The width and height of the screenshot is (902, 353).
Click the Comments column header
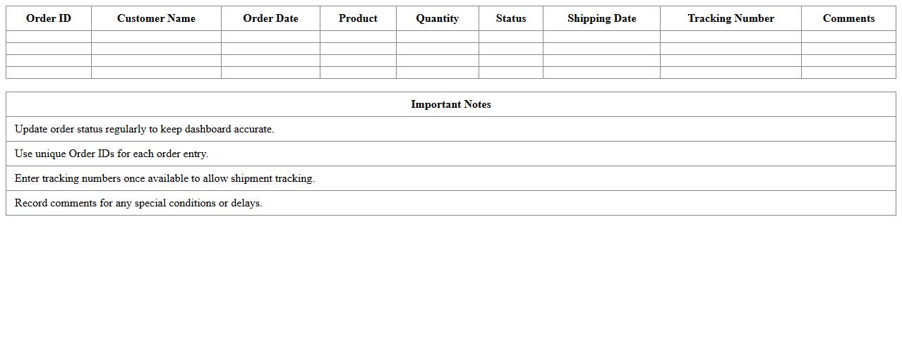point(848,18)
